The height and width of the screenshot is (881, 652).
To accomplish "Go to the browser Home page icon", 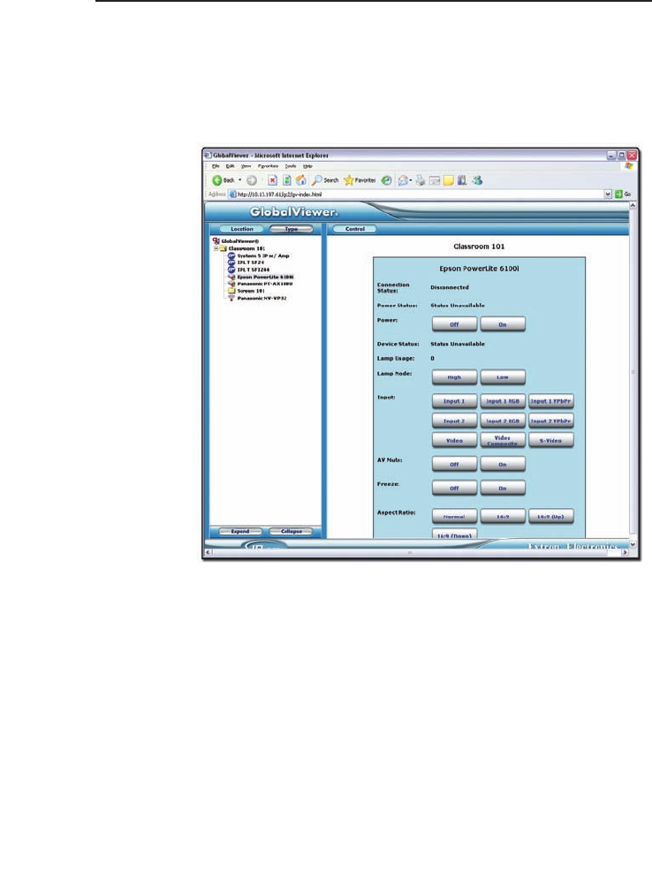I will 301,180.
